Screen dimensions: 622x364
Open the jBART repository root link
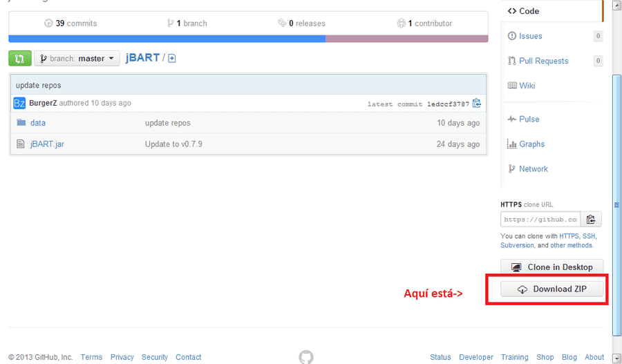[x=142, y=58]
